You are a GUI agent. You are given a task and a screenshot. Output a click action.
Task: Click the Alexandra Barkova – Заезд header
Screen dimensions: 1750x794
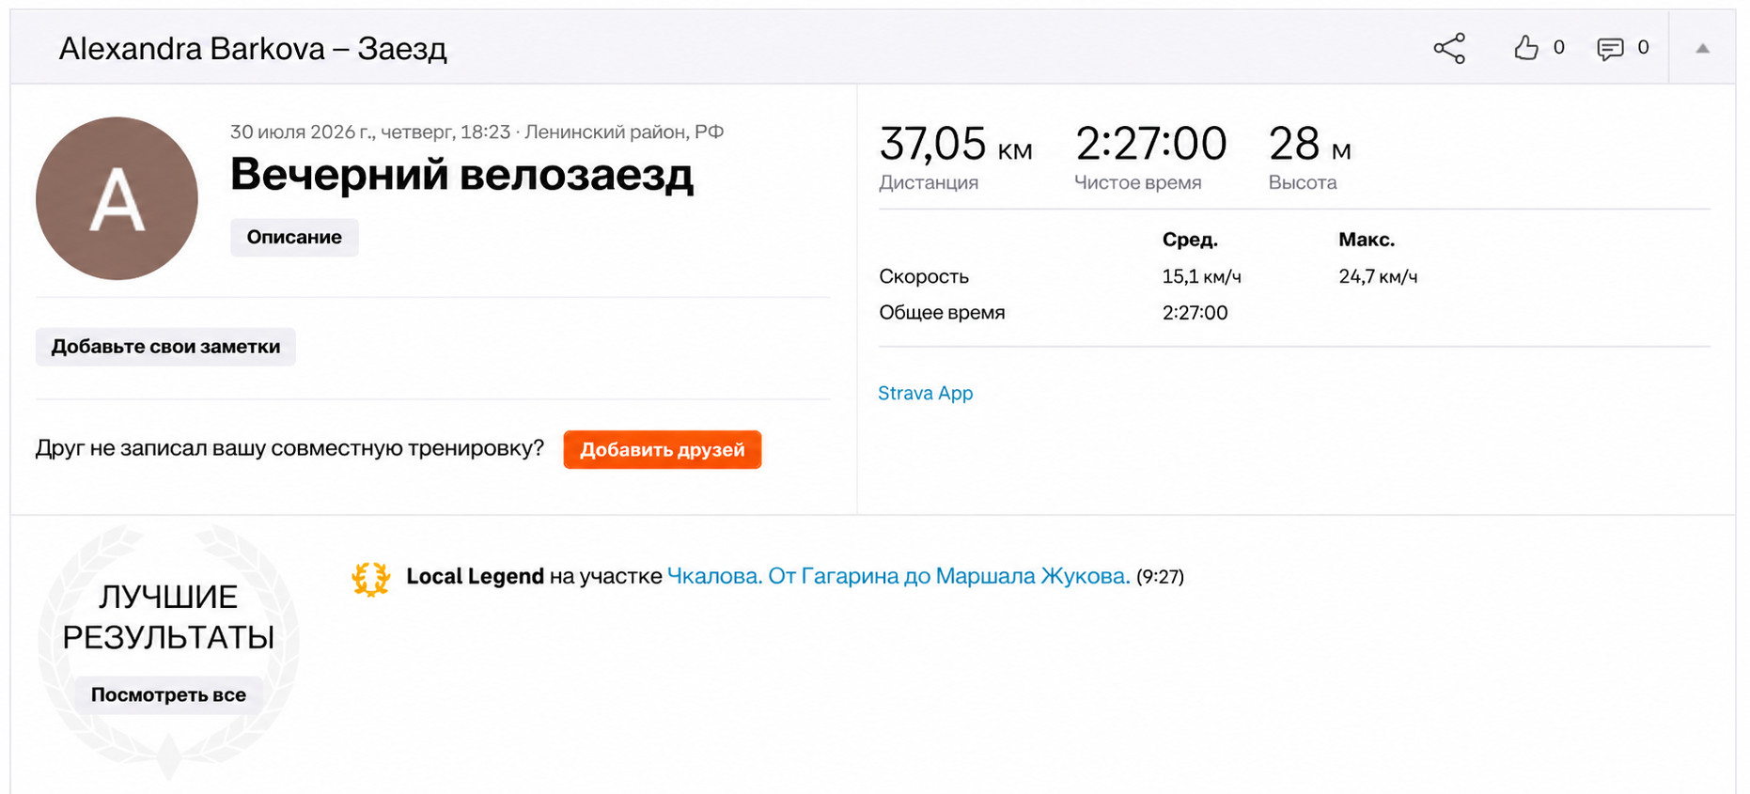coord(253,49)
